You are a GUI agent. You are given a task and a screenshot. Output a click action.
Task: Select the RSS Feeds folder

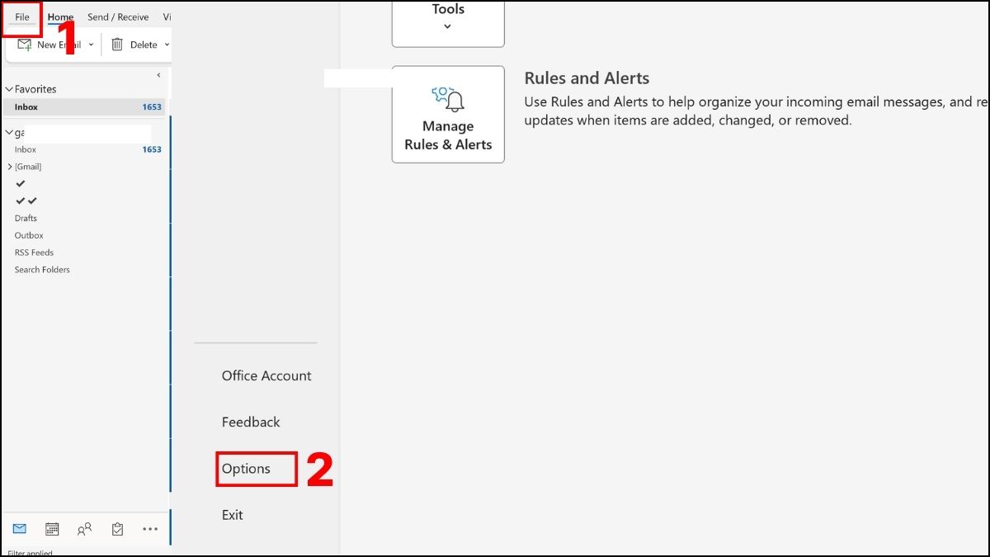click(x=34, y=253)
